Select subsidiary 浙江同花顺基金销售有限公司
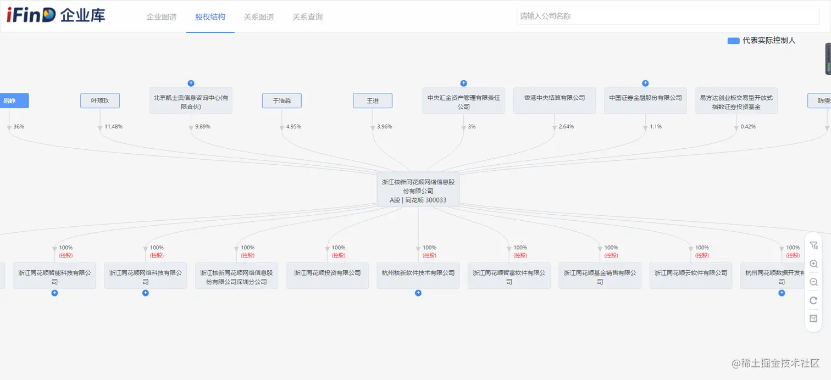 tap(600, 276)
